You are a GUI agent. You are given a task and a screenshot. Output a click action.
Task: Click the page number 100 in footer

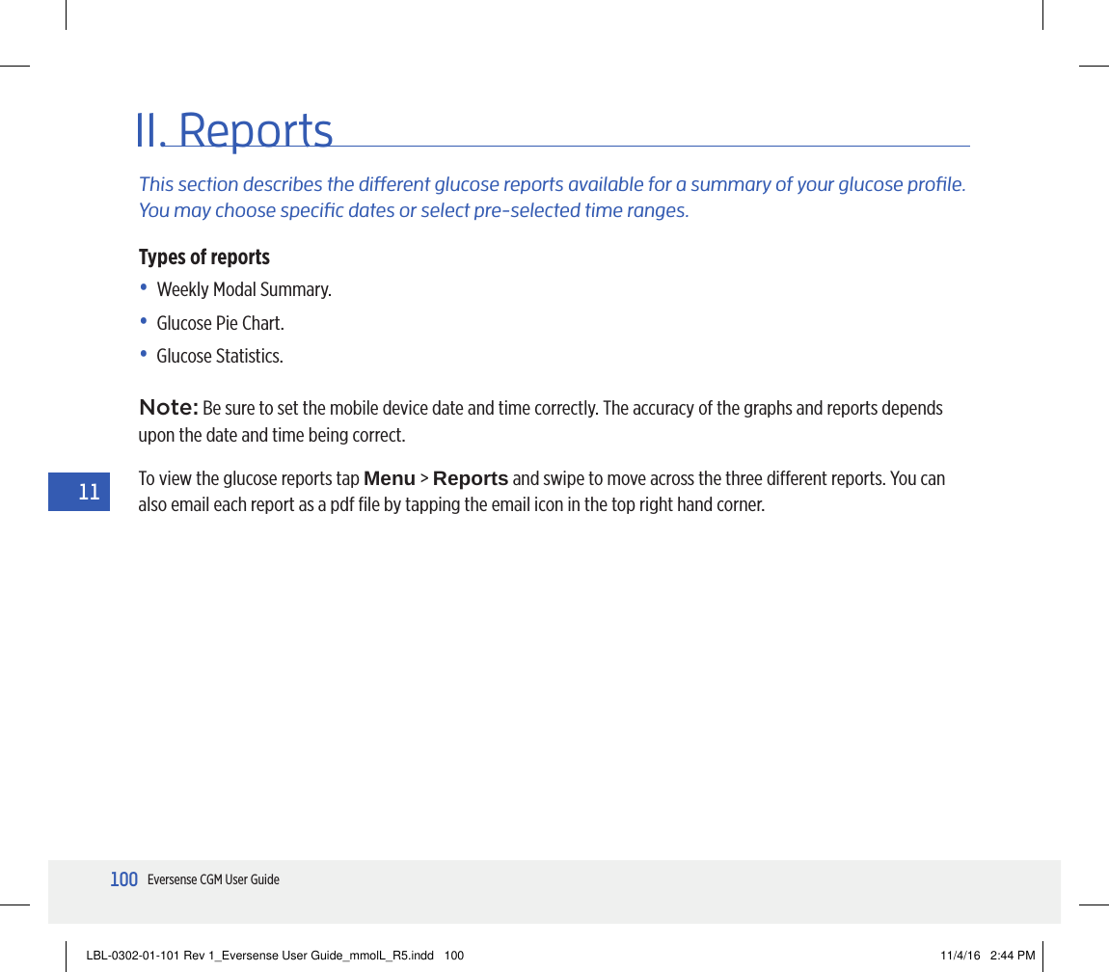(x=123, y=879)
